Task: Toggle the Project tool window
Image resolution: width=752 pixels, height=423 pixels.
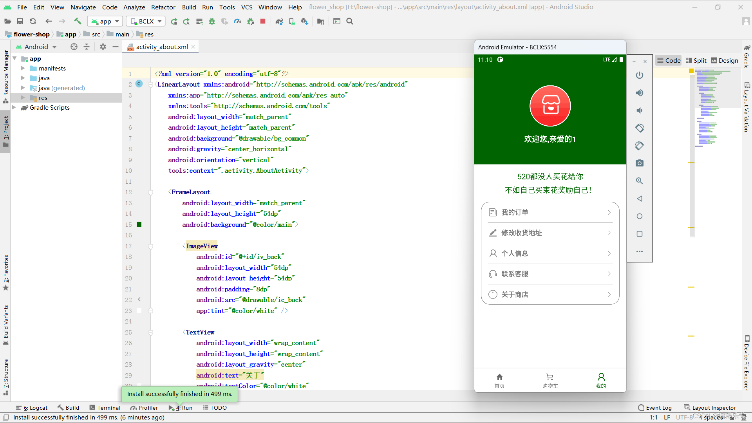Action: [x=5, y=132]
